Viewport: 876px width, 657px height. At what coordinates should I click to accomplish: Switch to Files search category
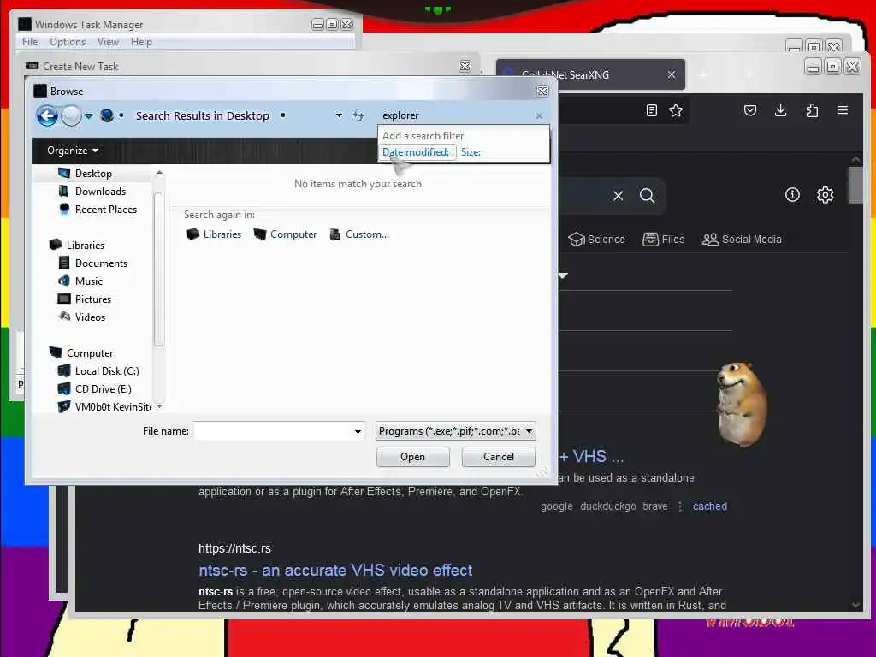tap(663, 240)
